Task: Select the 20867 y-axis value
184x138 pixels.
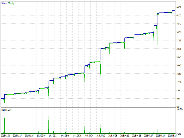Action: [179, 66]
